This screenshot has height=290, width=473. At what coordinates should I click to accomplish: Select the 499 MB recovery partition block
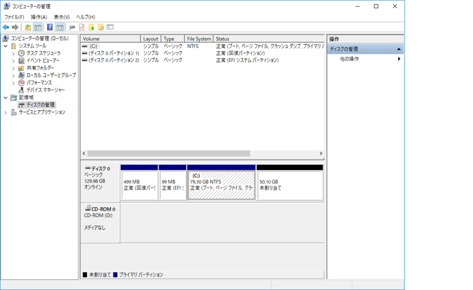139,182
